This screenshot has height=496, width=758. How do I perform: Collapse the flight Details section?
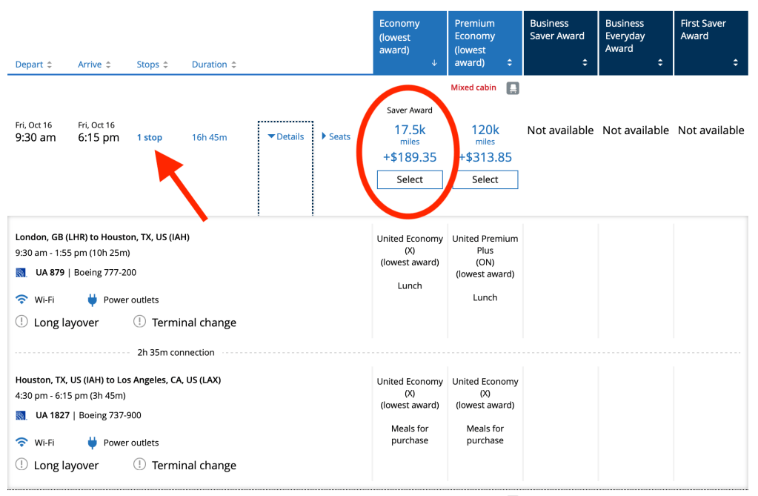coord(286,136)
